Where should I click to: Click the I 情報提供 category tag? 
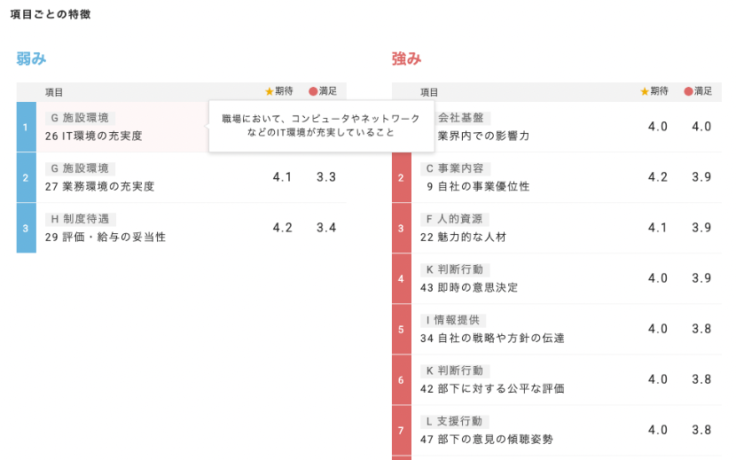pos(453,320)
